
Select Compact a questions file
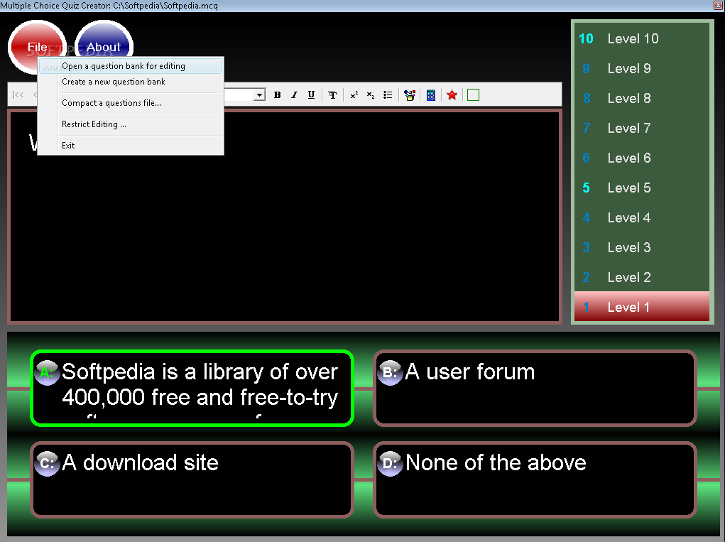click(x=131, y=103)
